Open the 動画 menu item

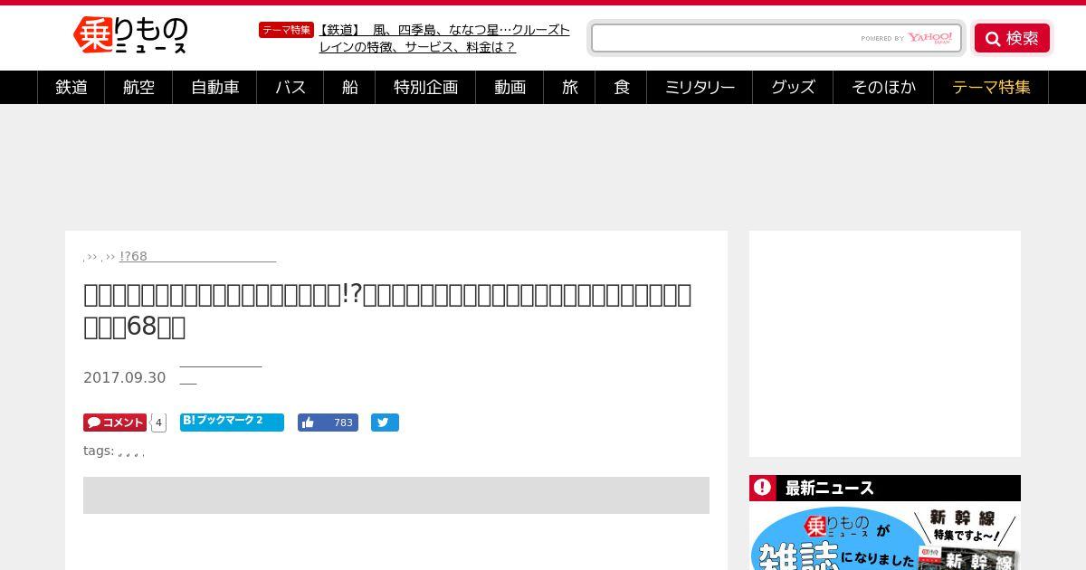coord(510,87)
